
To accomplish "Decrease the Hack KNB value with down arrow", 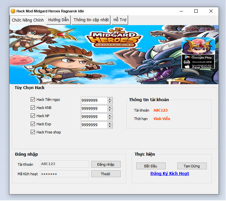I will [110, 110].
